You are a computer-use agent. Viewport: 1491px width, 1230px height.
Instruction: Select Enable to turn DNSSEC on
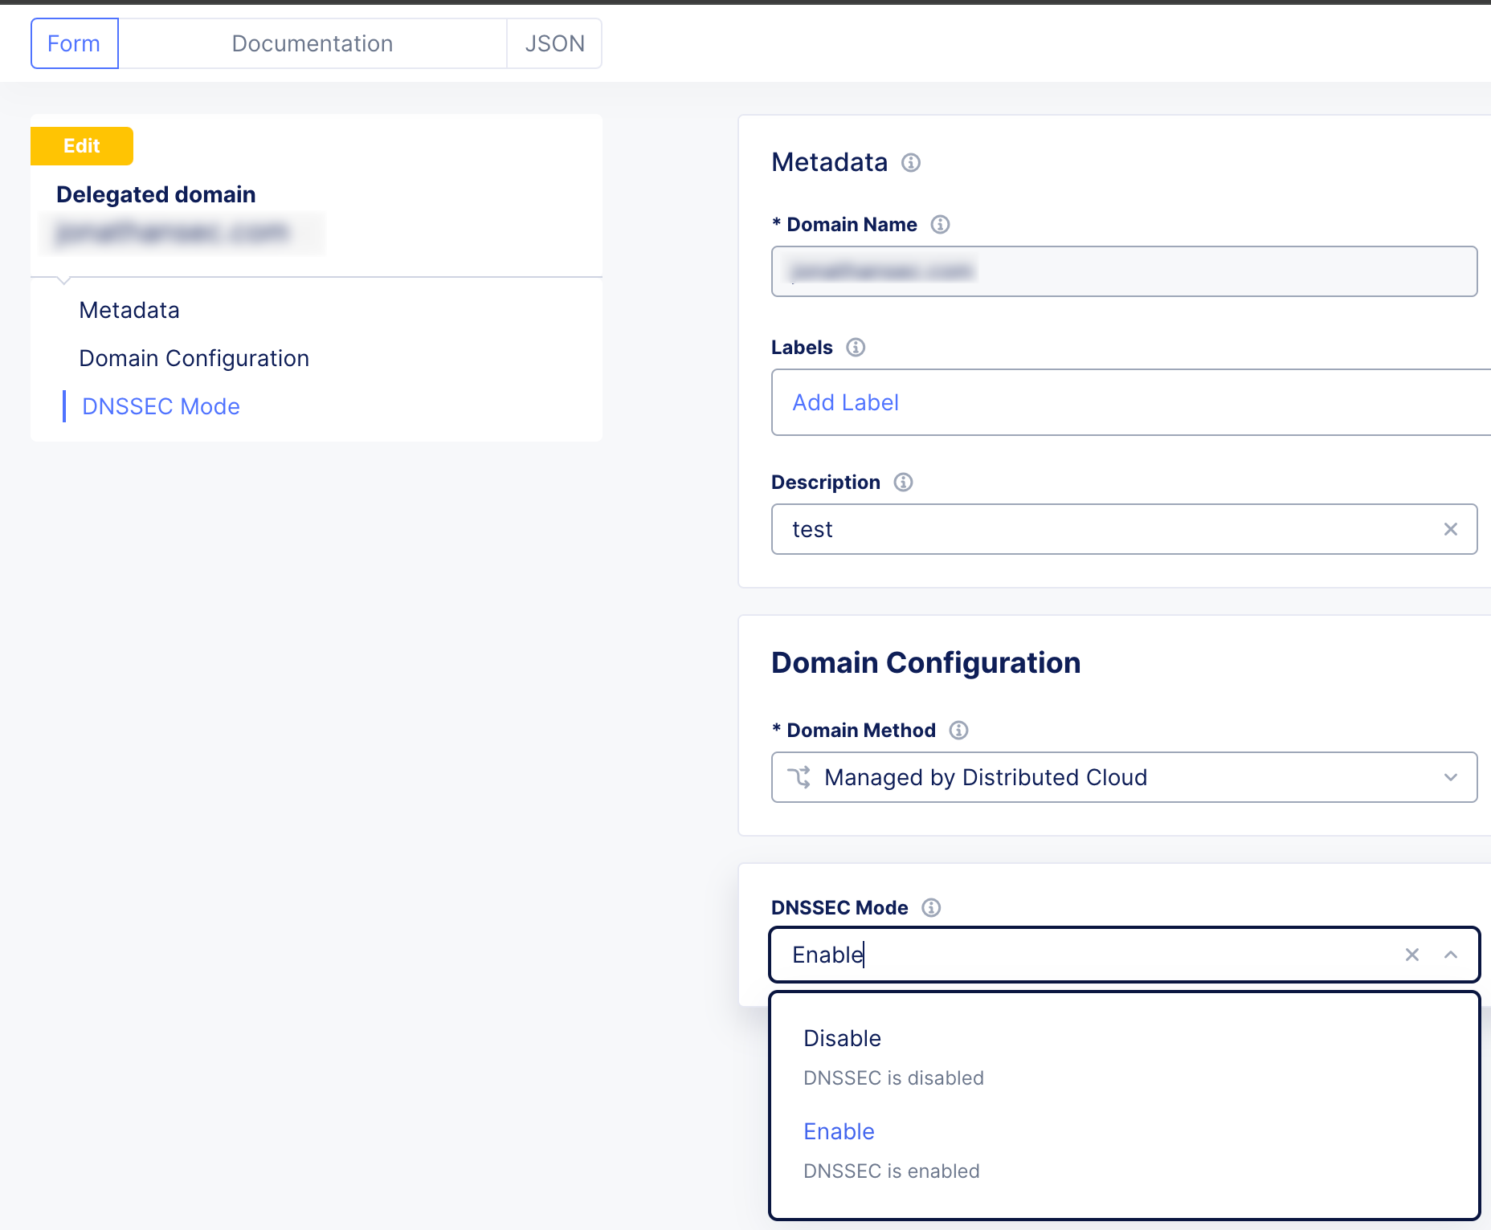coord(839,1131)
